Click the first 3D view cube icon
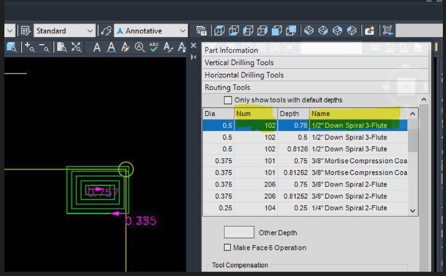This screenshot has width=446, height=276. tap(219, 30)
